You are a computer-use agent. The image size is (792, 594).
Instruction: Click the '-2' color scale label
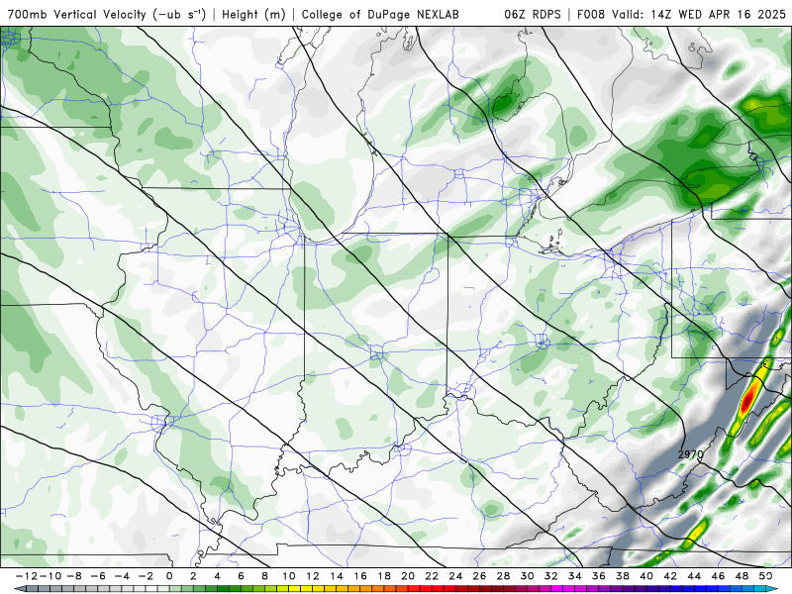pyautogui.click(x=146, y=576)
